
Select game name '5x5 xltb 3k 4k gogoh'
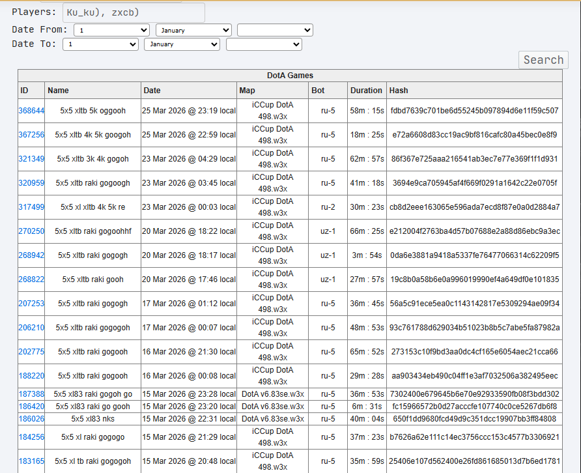(92, 159)
